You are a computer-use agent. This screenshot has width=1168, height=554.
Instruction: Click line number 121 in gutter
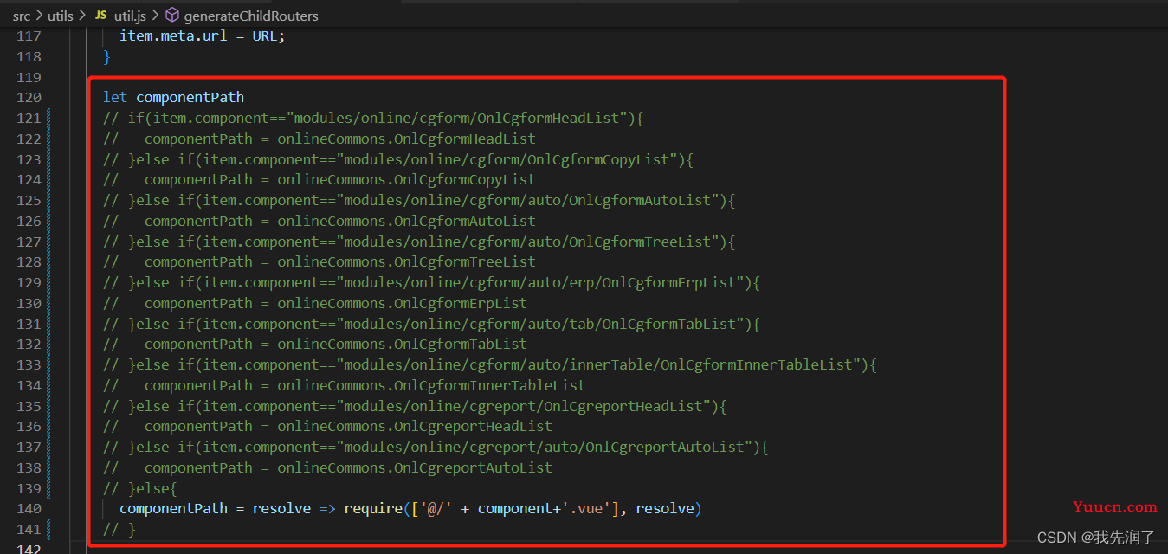coord(29,119)
